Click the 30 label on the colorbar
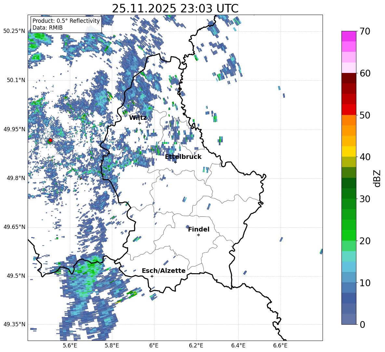This screenshot has height=352, width=385. coord(365,199)
